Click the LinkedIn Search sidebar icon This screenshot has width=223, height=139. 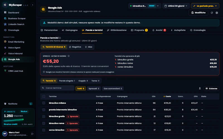[5, 24]
